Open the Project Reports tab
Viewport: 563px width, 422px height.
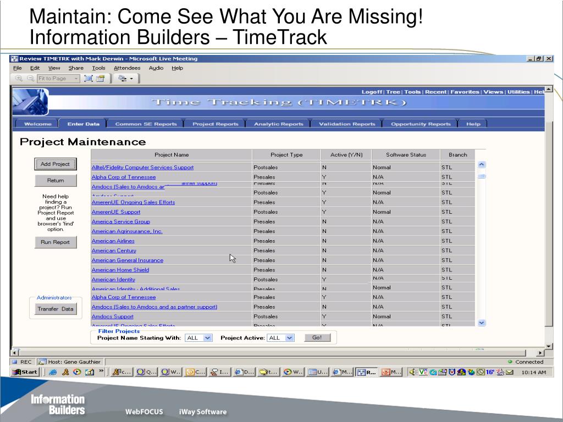click(216, 124)
